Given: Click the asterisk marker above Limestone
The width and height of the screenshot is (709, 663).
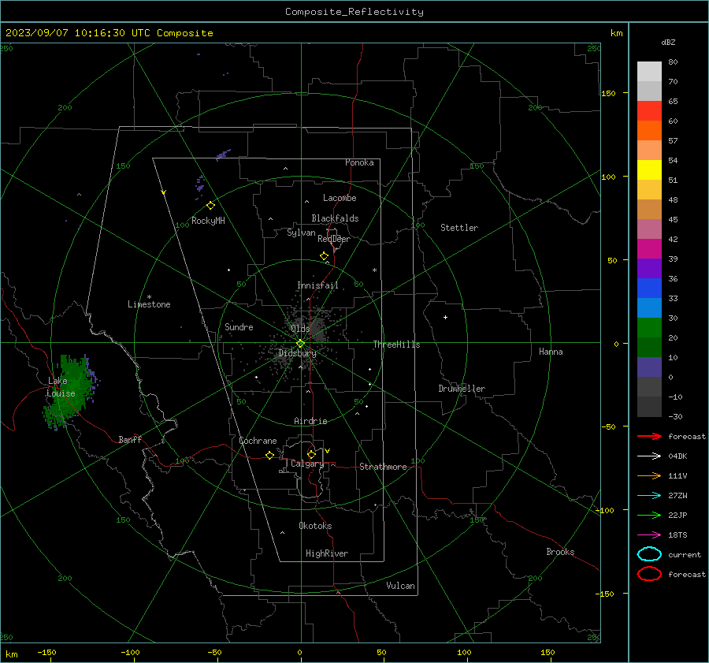Looking at the screenshot, I should pos(149,297).
